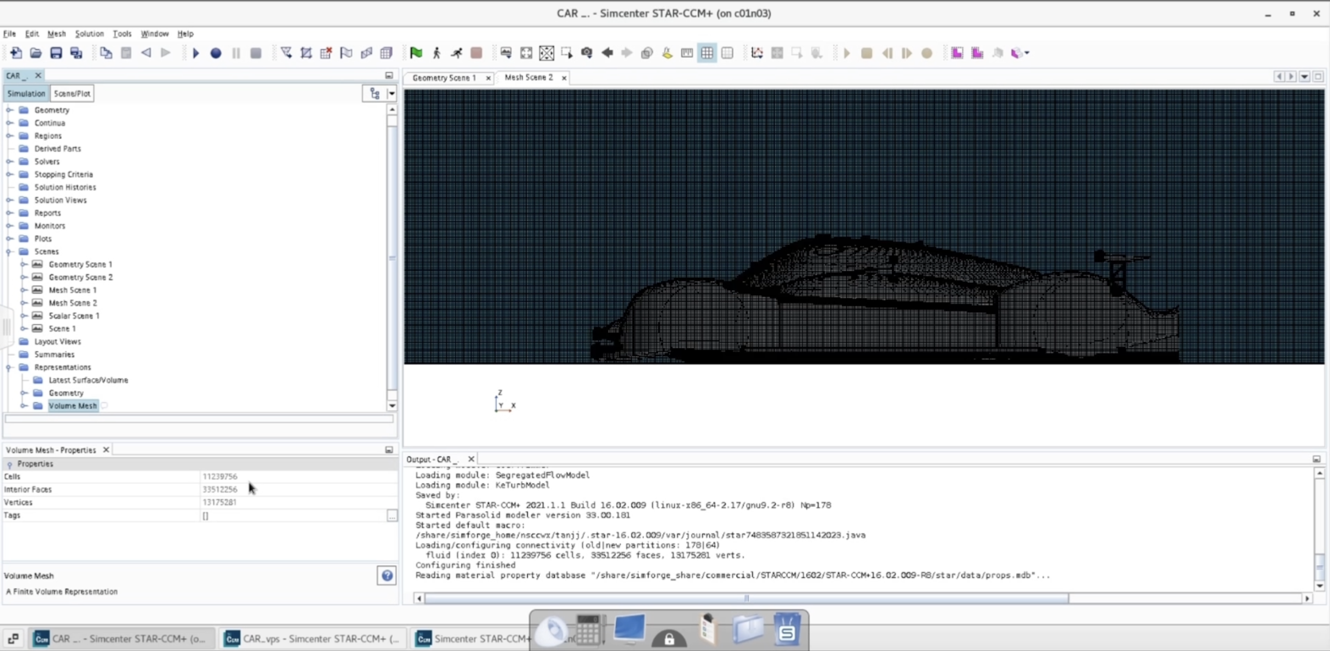The width and height of the screenshot is (1330, 651).
Task: Click the Save simulation file icon
Action: [x=55, y=53]
